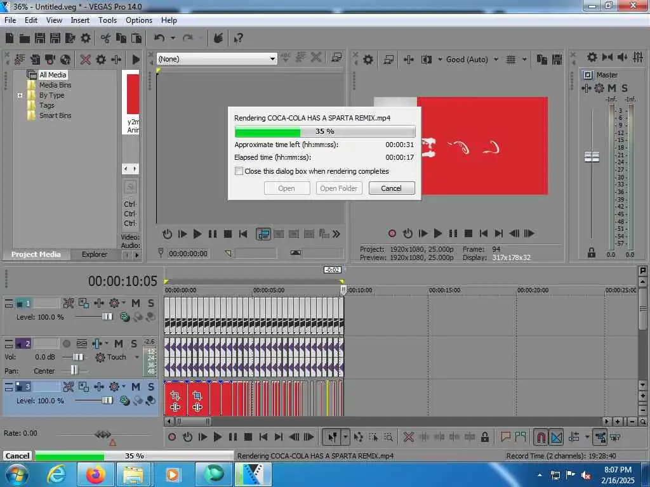Select the Normal Edit tool
This screenshot has height=487, width=650.
click(333, 437)
